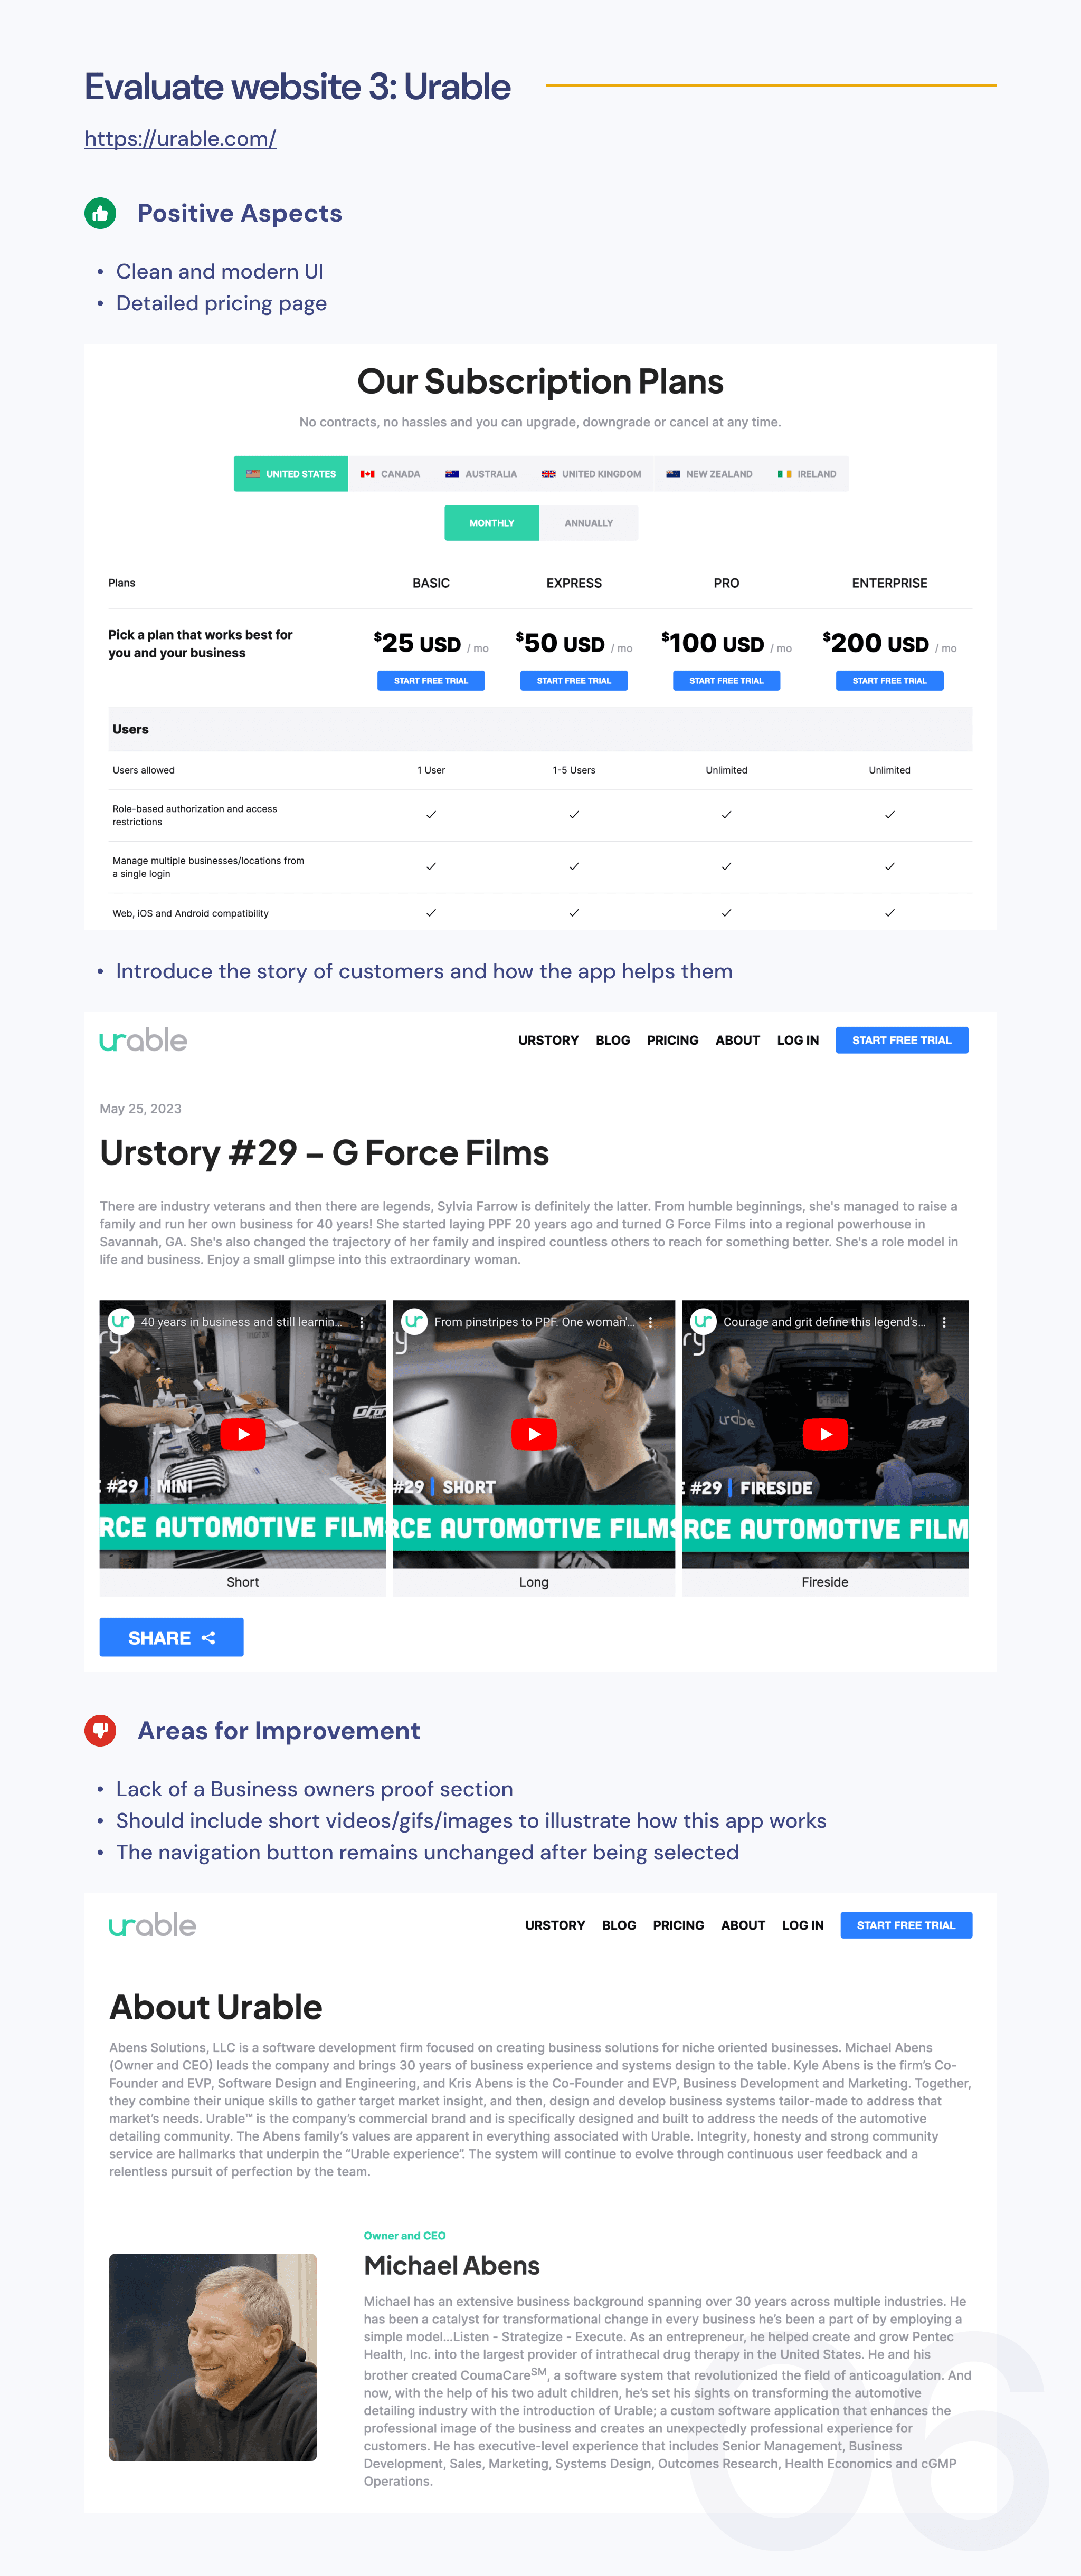Open ABOUT in the About Urable page nav
This screenshot has width=1081, height=2576.
pyautogui.click(x=743, y=1925)
